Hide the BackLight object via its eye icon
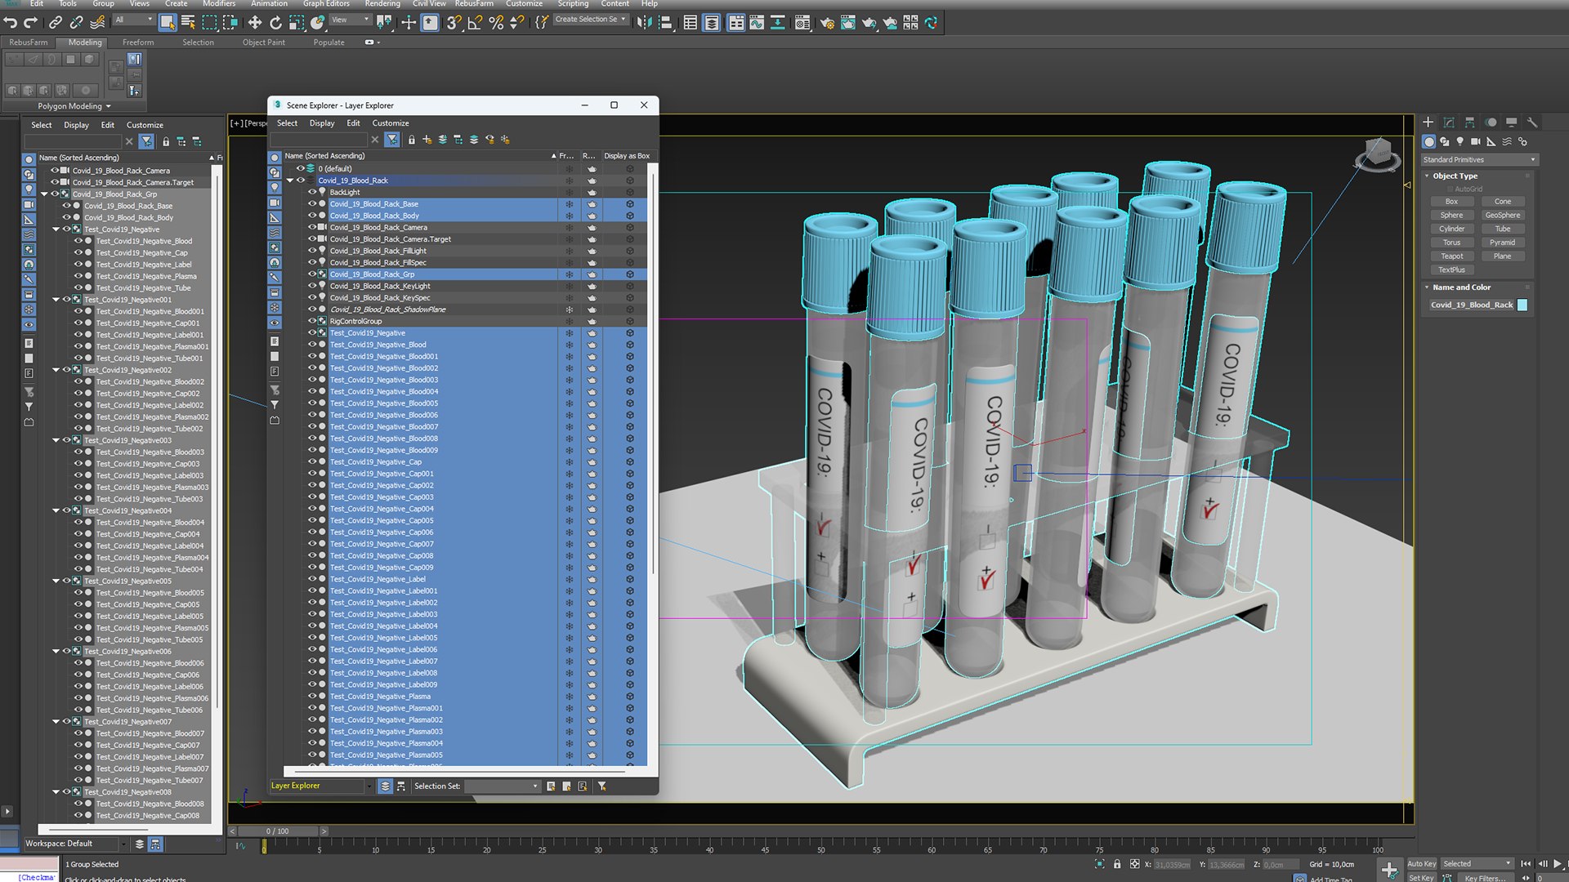The height and width of the screenshot is (882, 1569). (x=312, y=192)
